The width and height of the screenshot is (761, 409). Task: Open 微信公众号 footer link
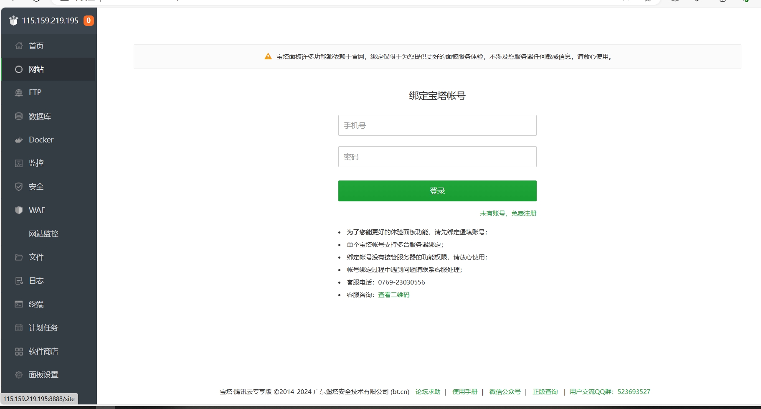[505, 392]
